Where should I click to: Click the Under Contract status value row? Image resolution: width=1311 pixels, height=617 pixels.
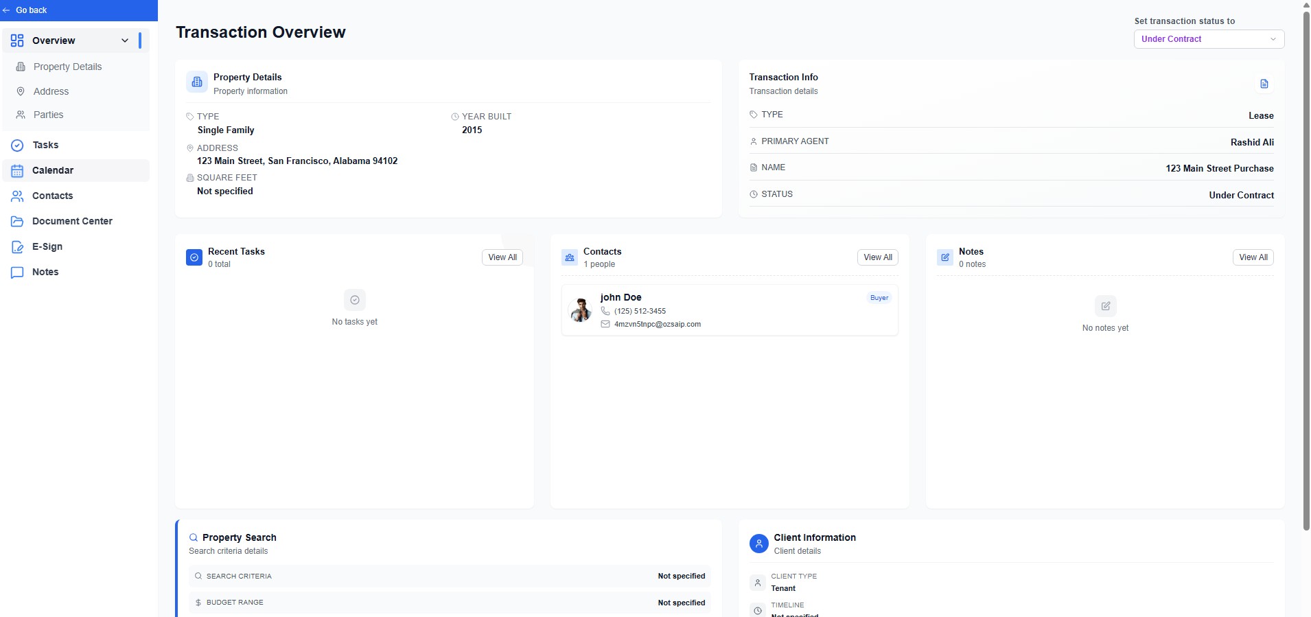pos(1011,194)
